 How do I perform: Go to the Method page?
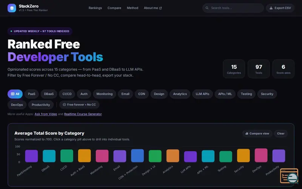click(x=133, y=8)
